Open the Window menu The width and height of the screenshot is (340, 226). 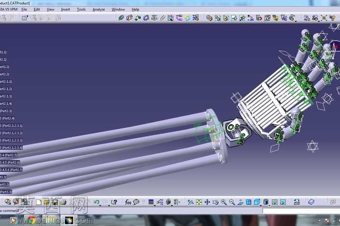click(118, 10)
